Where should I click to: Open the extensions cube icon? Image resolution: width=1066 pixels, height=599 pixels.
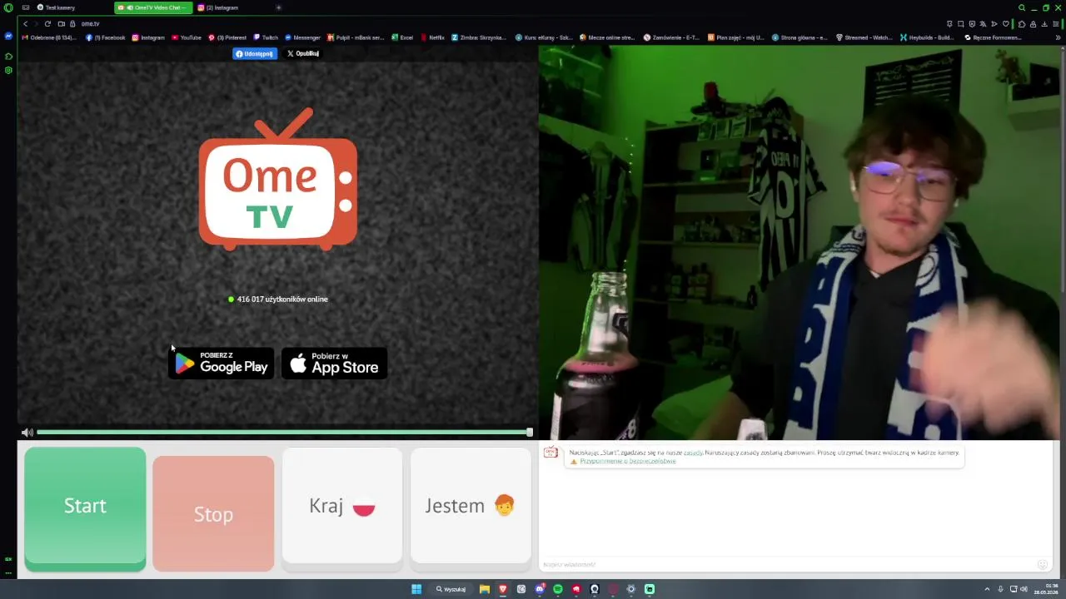pos(1022,23)
